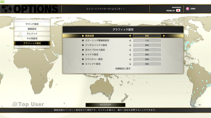This screenshot has height=118, width=211.
Task: Click the 画面品質 row label
Action: [x=89, y=36]
